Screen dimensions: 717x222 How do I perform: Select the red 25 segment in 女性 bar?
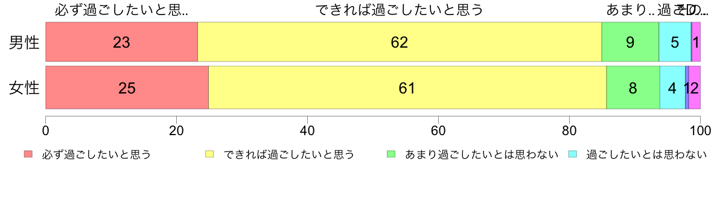tap(127, 87)
